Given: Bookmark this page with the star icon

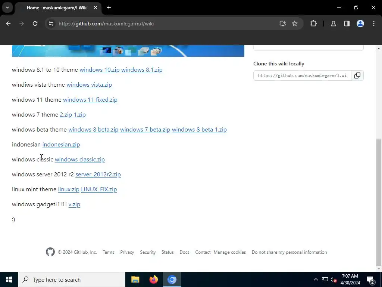Looking at the screenshot, I should coord(295,24).
